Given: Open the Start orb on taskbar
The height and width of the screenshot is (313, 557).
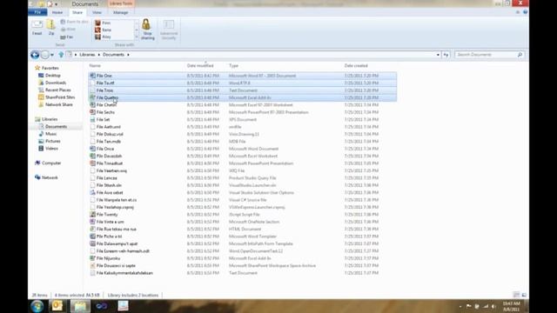Looking at the screenshot, I should click(37, 306).
